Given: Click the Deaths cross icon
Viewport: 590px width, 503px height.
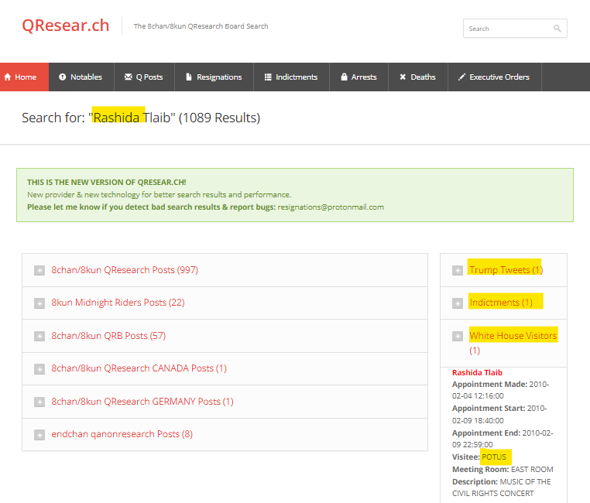Looking at the screenshot, I should (x=403, y=77).
